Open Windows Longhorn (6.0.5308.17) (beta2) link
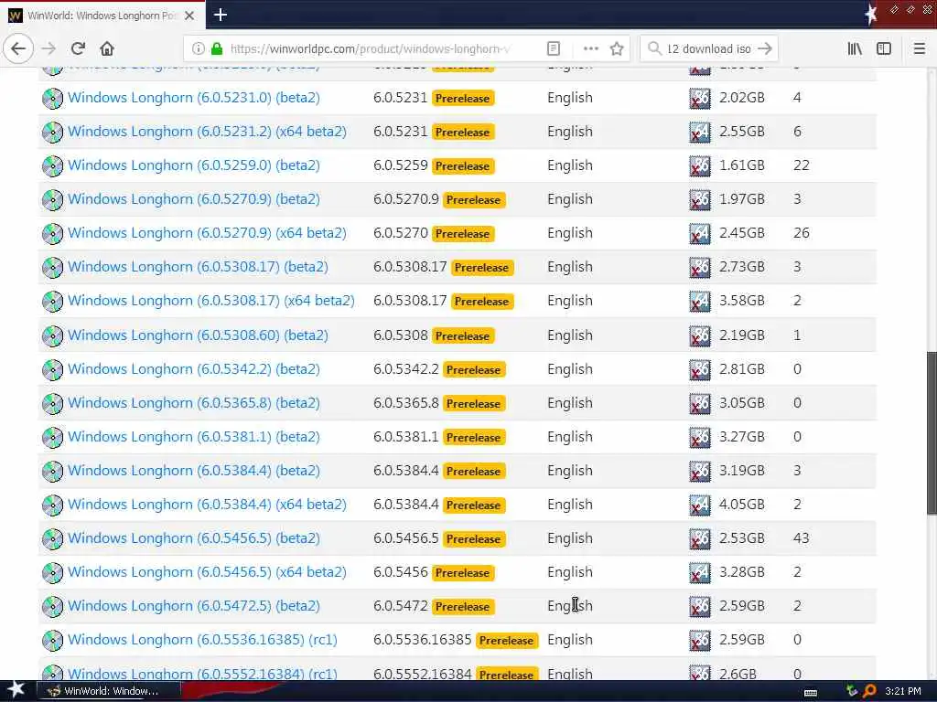The image size is (937, 702). click(198, 267)
